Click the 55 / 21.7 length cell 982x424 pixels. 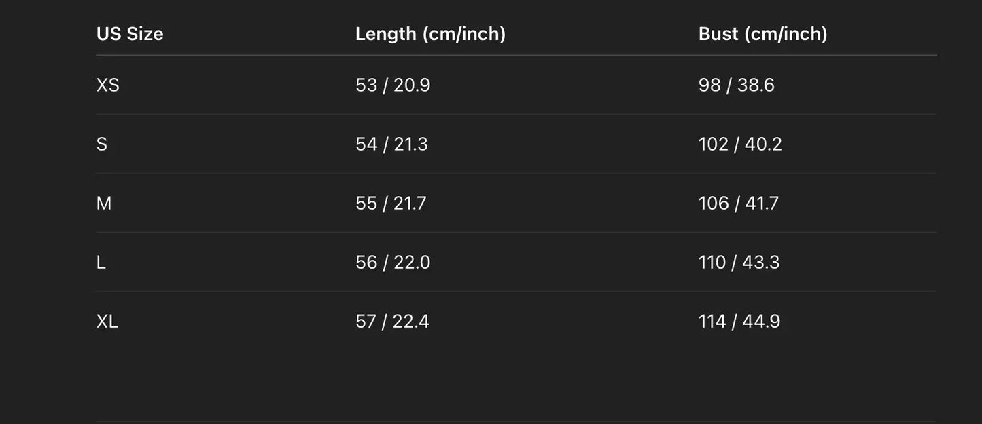point(391,204)
